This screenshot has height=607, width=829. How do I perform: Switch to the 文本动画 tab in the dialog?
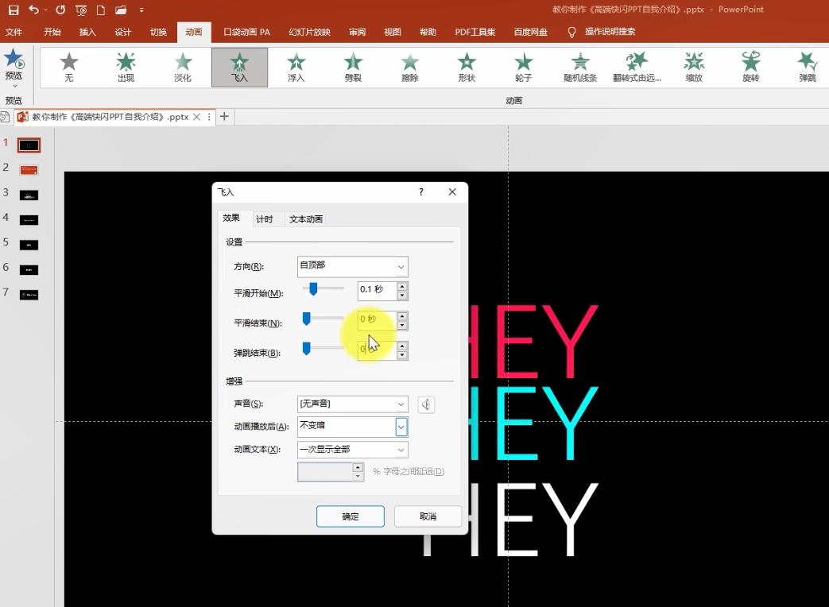(x=305, y=218)
